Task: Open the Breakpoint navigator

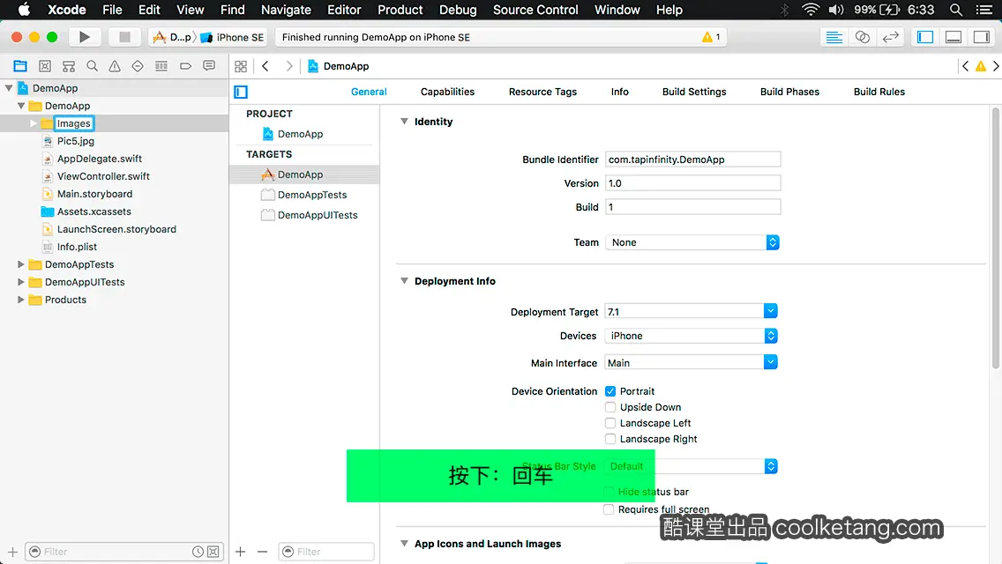Action: pos(185,66)
